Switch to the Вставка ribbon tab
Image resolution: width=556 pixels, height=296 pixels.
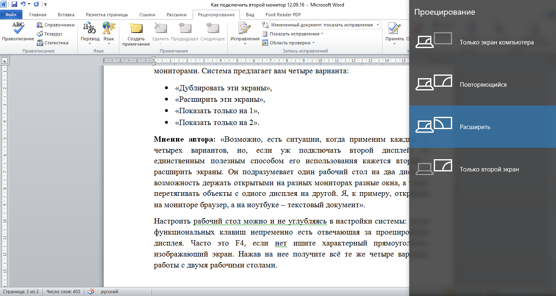(66, 15)
